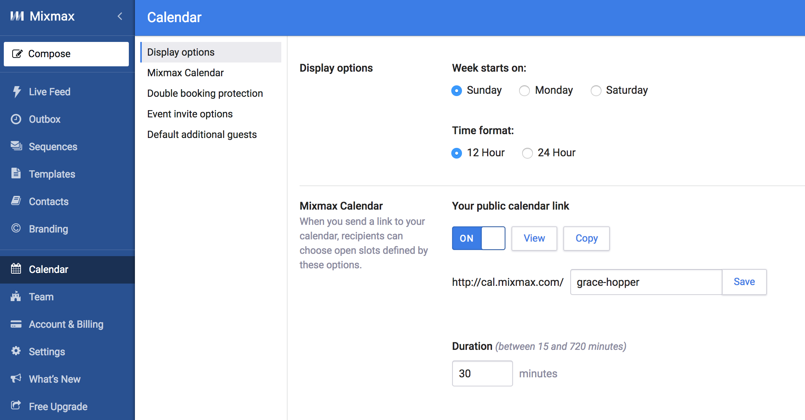Click the Sequences stacked envelopes icon
805x420 pixels.
[16, 146]
